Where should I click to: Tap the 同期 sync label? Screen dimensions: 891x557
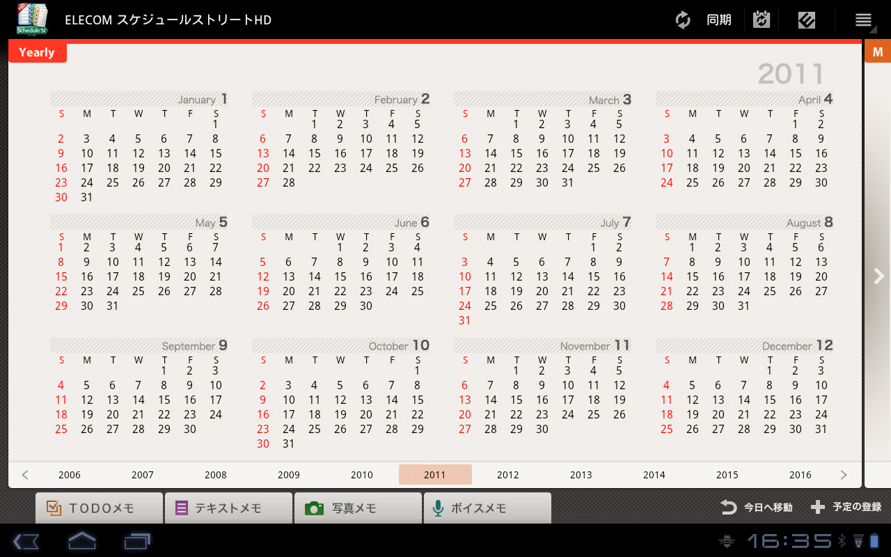click(718, 19)
